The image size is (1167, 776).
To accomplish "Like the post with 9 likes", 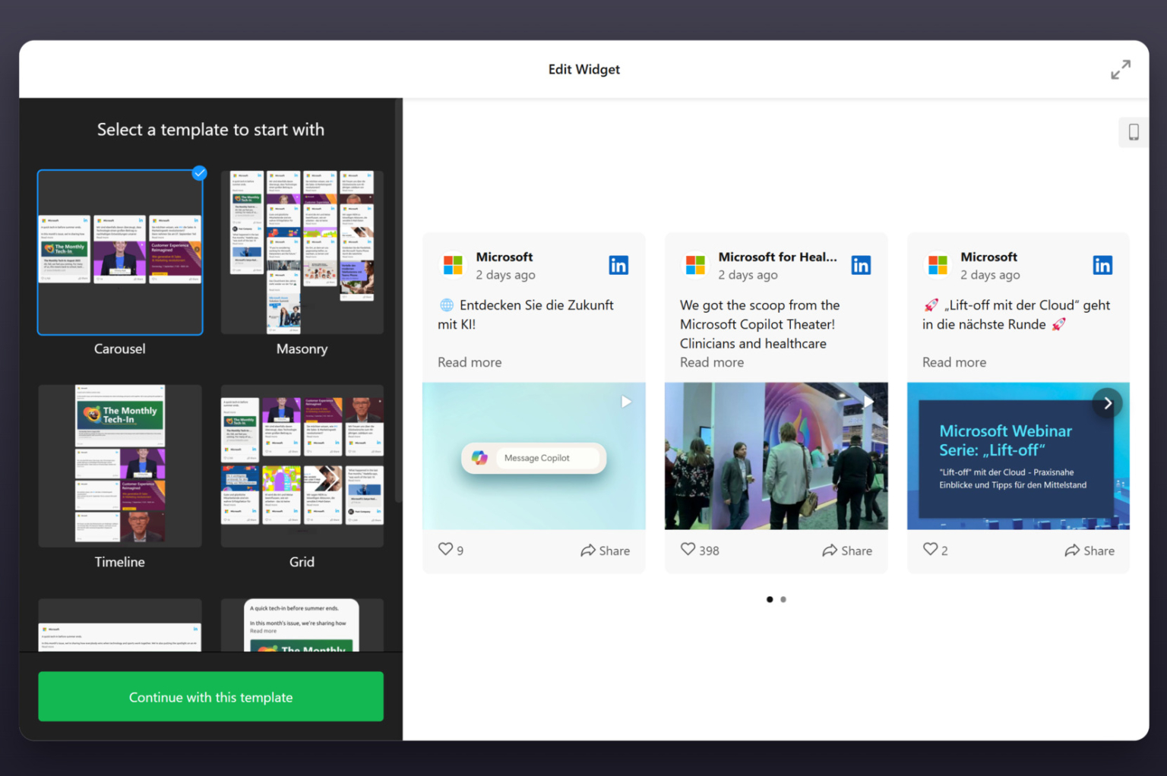I will tap(444, 549).
